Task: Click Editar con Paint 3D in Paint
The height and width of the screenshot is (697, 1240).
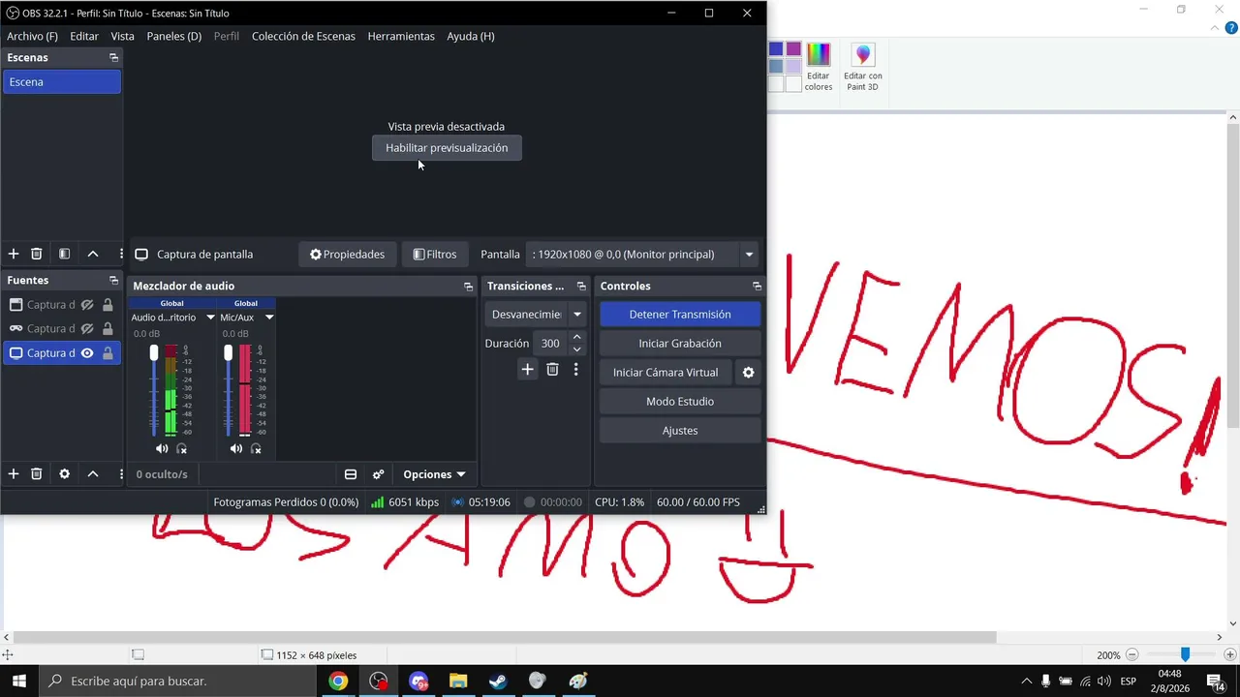Action: tap(862, 67)
